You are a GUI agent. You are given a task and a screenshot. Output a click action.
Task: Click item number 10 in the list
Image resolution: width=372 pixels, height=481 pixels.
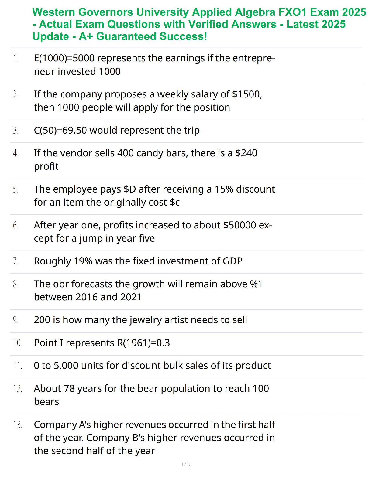coord(17,343)
